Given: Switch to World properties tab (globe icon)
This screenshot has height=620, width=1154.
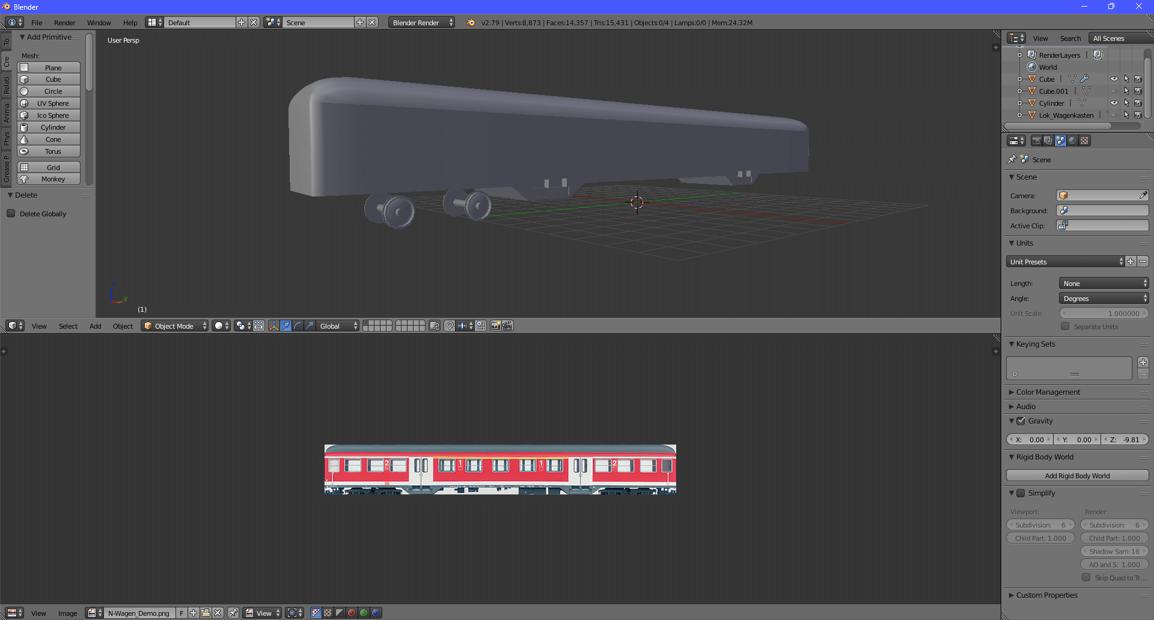Looking at the screenshot, I should [x=1072, y=141].
